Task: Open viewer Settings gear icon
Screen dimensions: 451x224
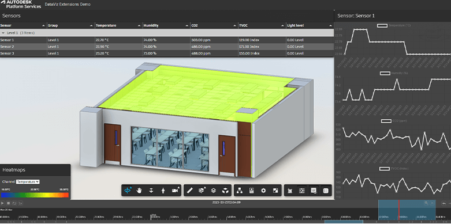Action: 263,191
